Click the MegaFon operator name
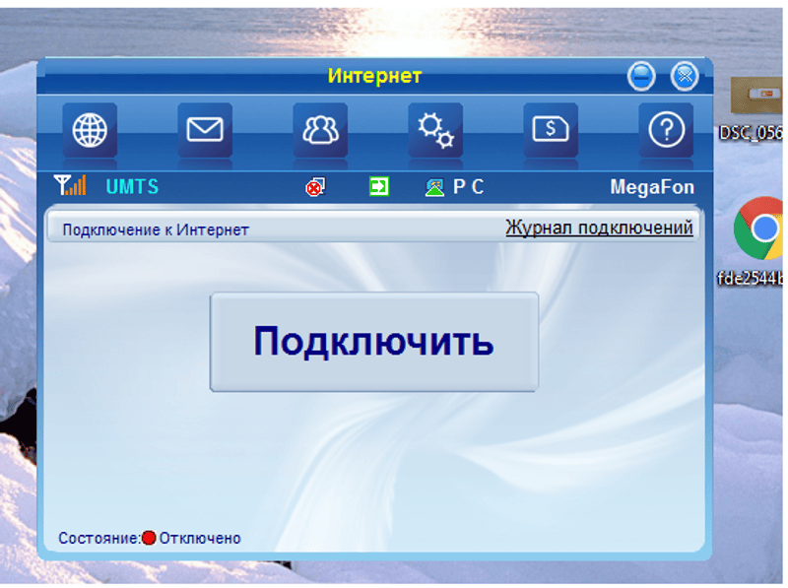 tap(652, 187)
